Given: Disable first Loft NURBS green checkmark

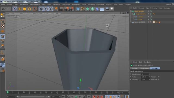Looking at the screenshot, I should pos(151,14).
